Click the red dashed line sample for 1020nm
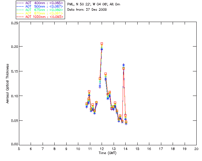 pyautogui.click(x=20, y=17)
